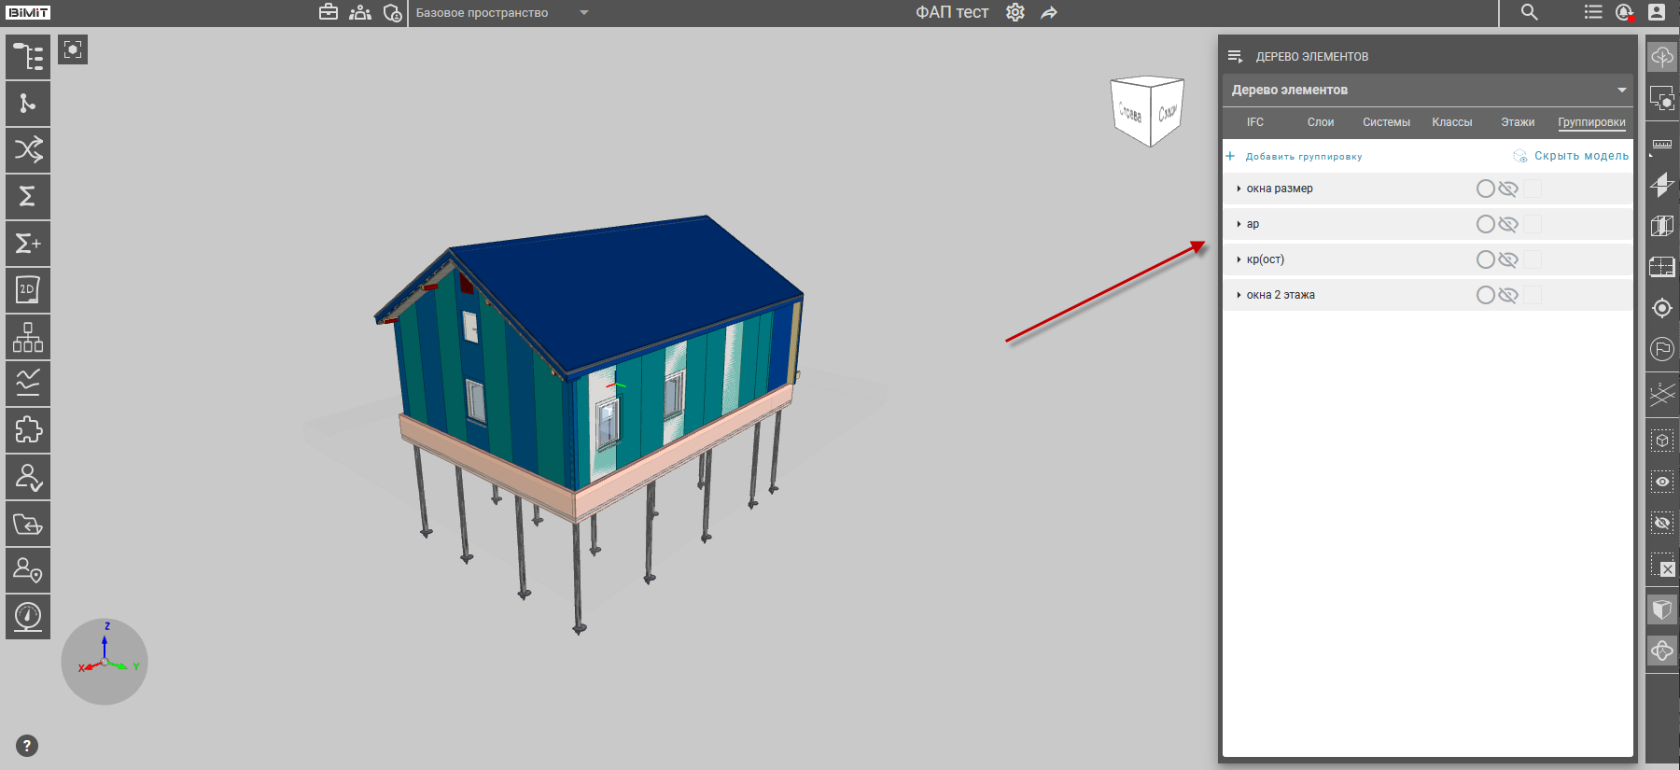Expand the 'окна размер' tree item
The height and width of the screenshot is (770, 1680).
pos(1239,189)
